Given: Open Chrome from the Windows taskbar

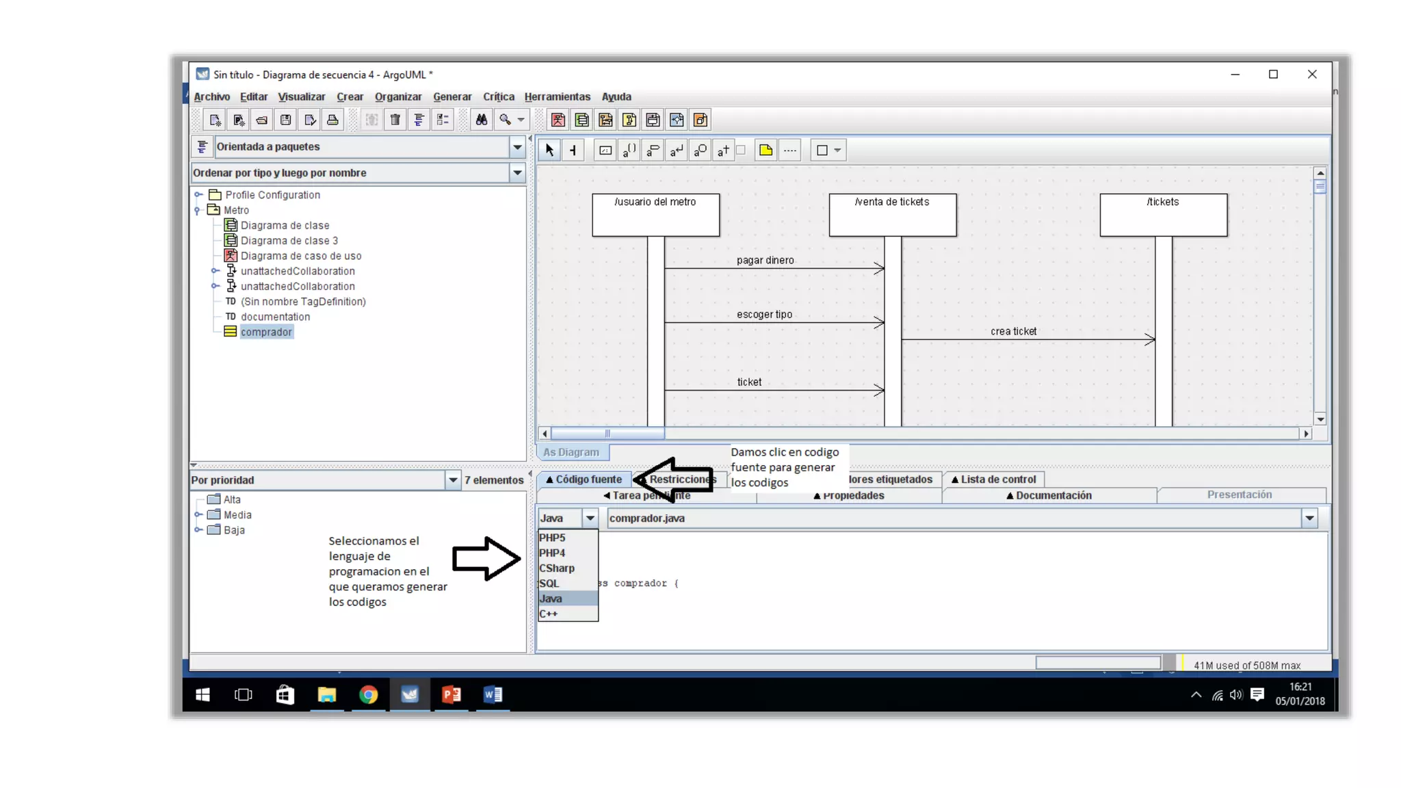Looking at the screenshot, I should coord(368,695).
